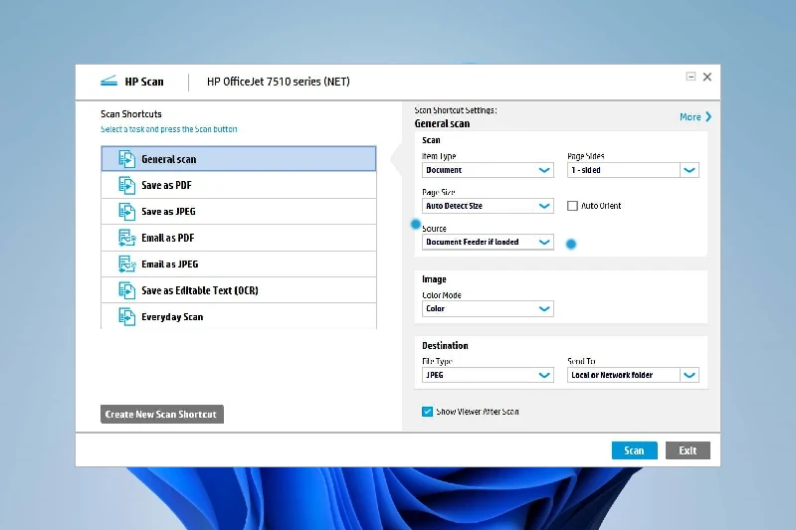Viewport: 796px width, 530px height.
Task: Click Create New Scan Shortcut
Action: tap(162, 415)
